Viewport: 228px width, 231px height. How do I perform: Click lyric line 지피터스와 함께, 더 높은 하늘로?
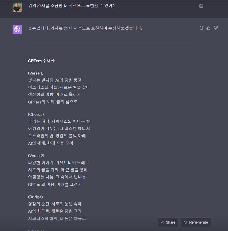coord(57,218)
